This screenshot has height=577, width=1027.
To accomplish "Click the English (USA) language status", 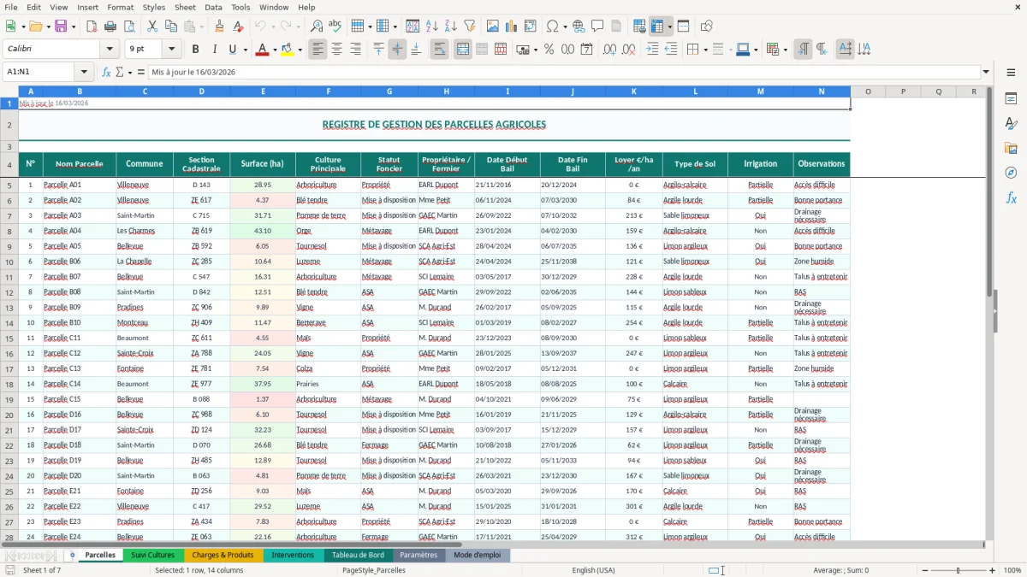I will (x=593, y=570).
